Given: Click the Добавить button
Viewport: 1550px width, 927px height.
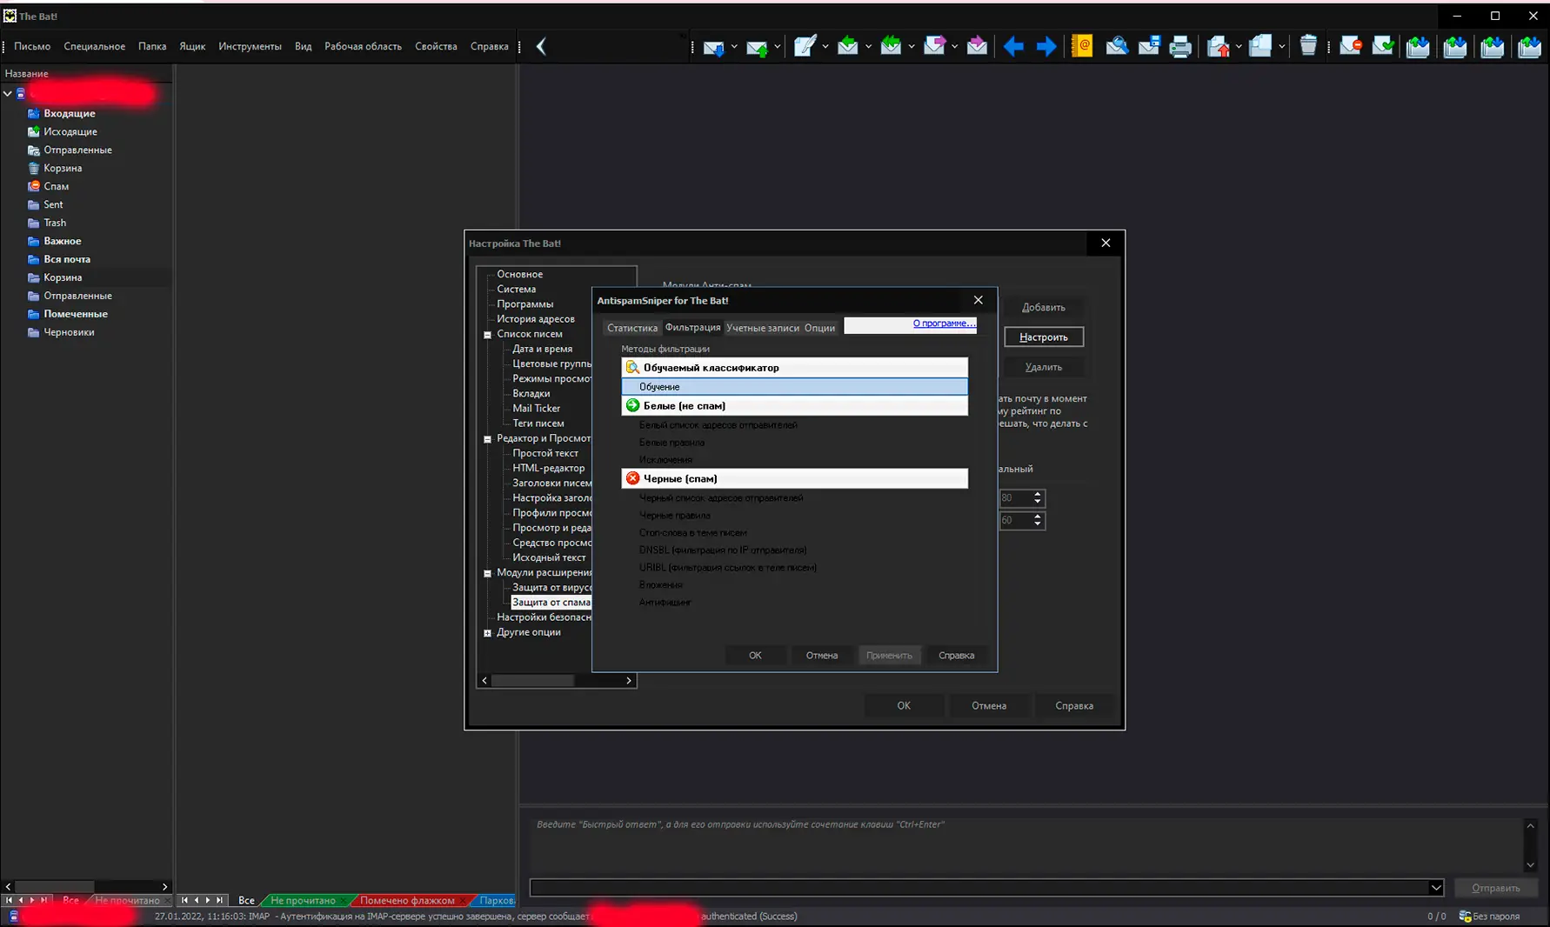Looking at the screenshot, I should point(1044,307).
